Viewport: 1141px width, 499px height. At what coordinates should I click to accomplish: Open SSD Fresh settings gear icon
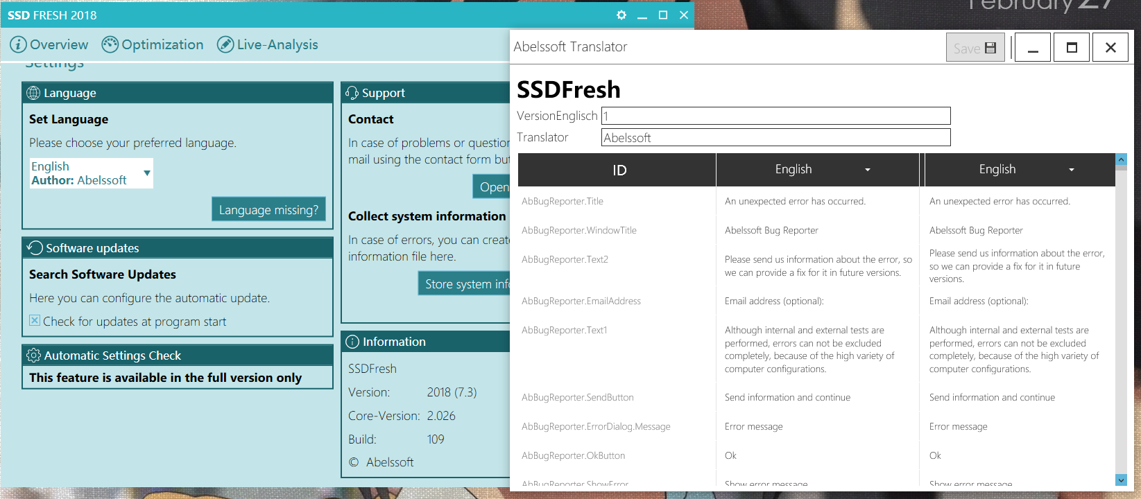coord(621,15)
